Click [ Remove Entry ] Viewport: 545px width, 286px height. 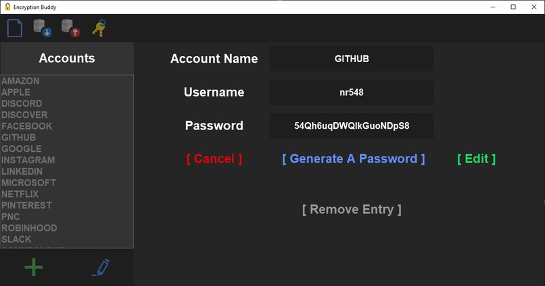pyautogui.click(x=352, y=209)
